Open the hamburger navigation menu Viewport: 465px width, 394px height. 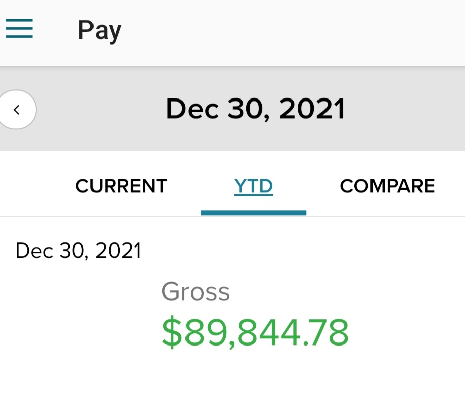click(19, 28)
